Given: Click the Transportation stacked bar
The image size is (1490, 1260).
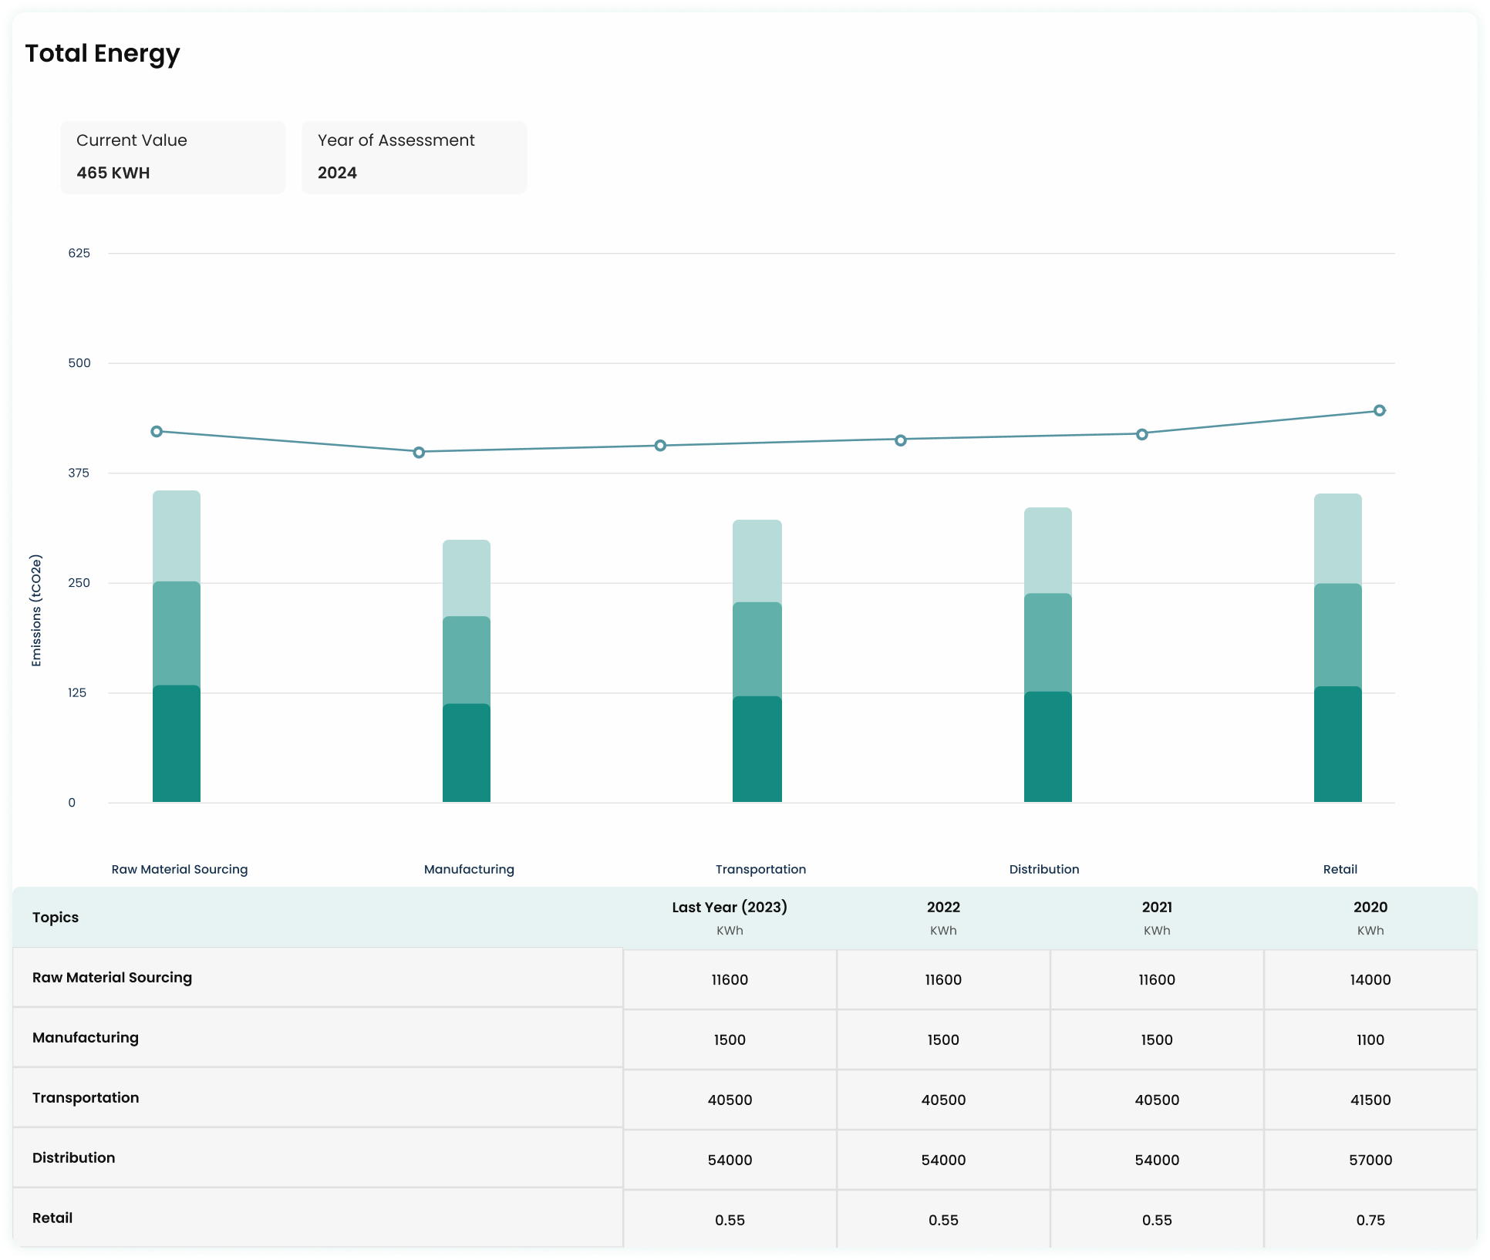Looking at the screenshot, I should 757,661.
